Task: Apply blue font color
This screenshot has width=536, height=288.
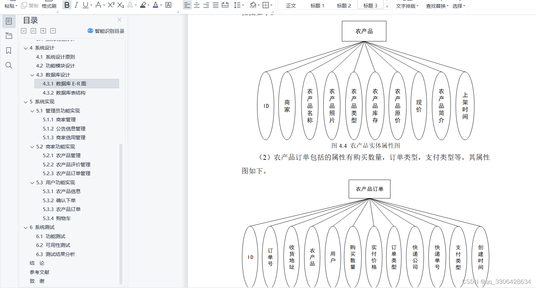Action: point(156,5)
